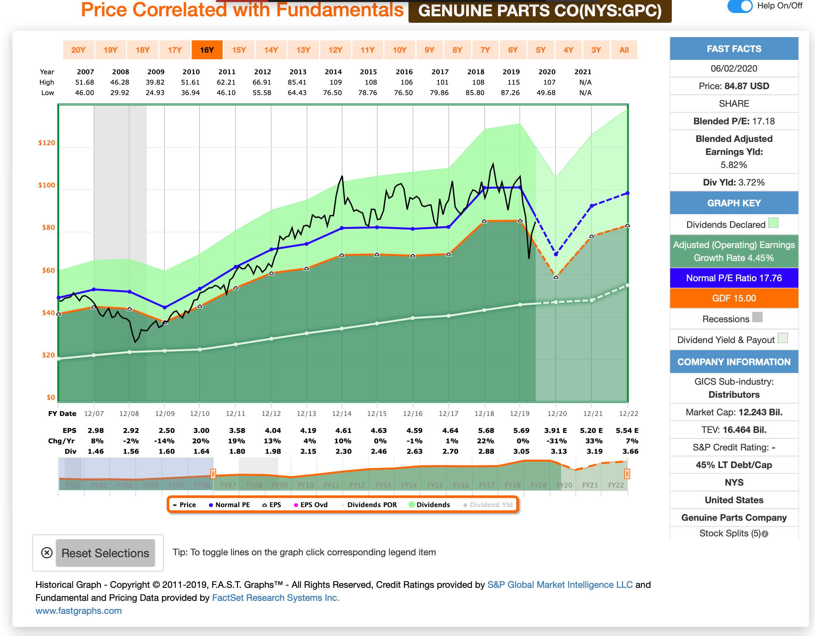This screenshot has height=636, width=815.
Task: Select the 18Y time range tab
Action: coord(143,50)
